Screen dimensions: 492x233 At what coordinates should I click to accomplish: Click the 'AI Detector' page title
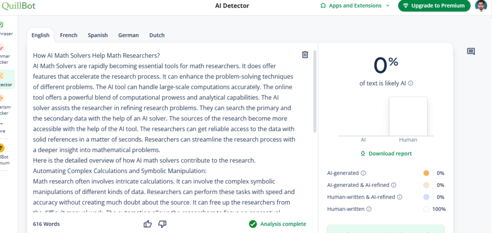[x=232, y=6]
